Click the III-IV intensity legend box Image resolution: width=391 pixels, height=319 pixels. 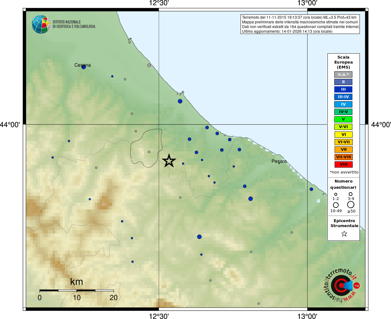click(343, 97)
